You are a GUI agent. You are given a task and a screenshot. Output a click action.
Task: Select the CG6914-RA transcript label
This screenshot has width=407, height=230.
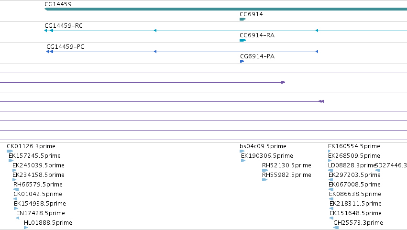tap(257, 35)
